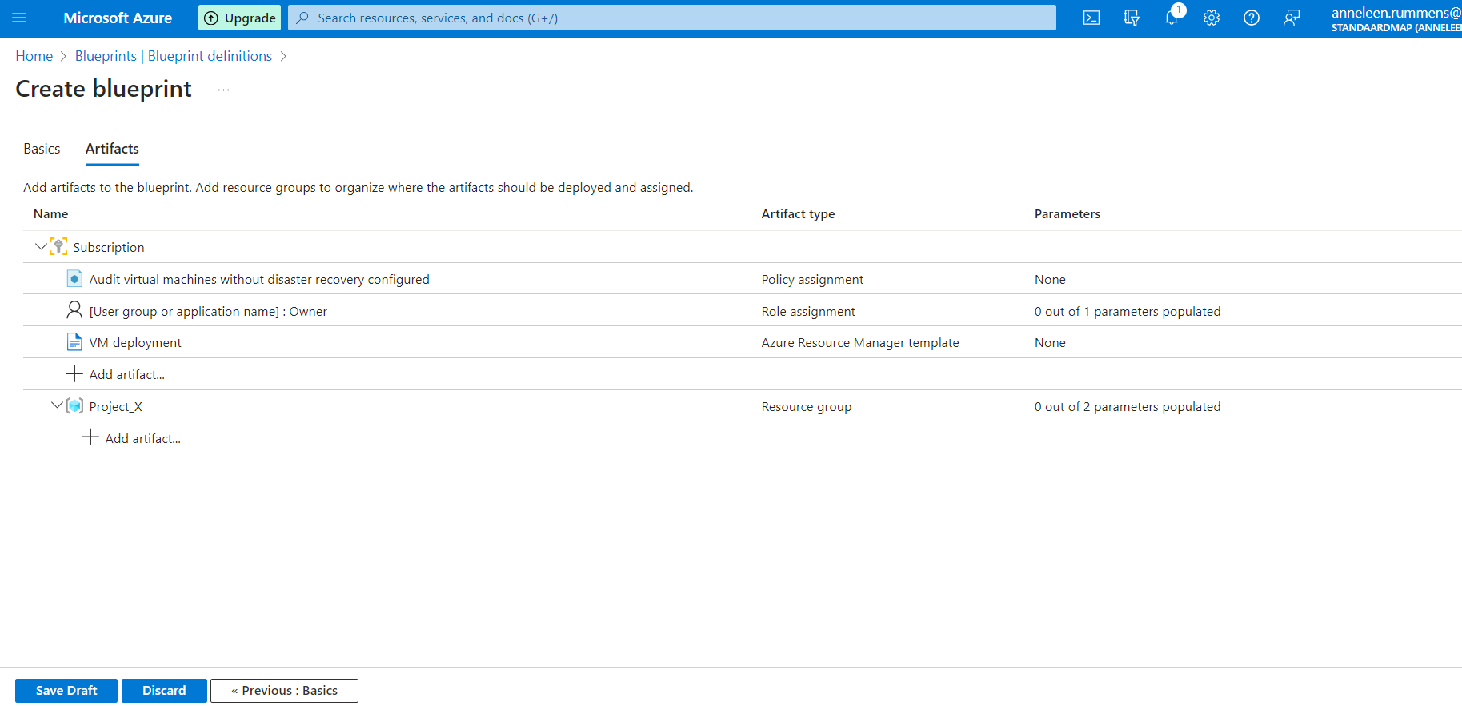Viewport: 1462px width, 706px height.
Task: Collapse the Project_X resource group node
Action: pyautogui.click(x=56, y=405)
